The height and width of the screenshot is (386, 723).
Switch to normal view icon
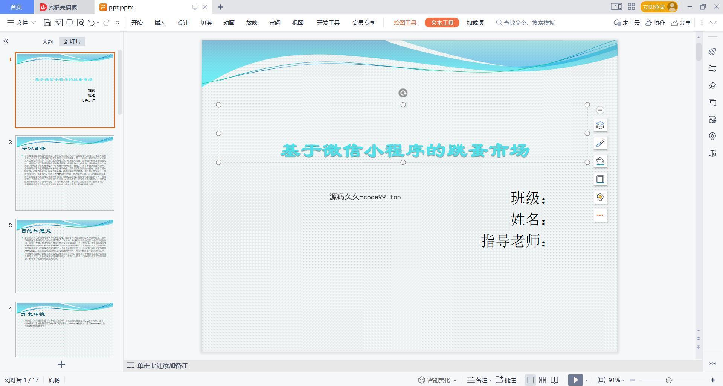pos(530,380)
